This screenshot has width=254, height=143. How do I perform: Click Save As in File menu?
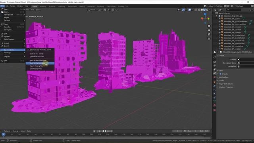point(13,27)
